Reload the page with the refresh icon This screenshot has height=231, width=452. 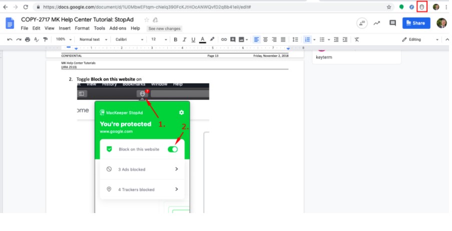tap(26, 7)
